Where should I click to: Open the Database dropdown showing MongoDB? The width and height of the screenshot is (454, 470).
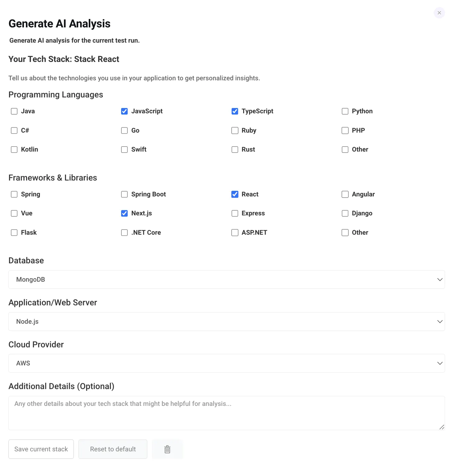pyautogui.click(x=227, y=280)
